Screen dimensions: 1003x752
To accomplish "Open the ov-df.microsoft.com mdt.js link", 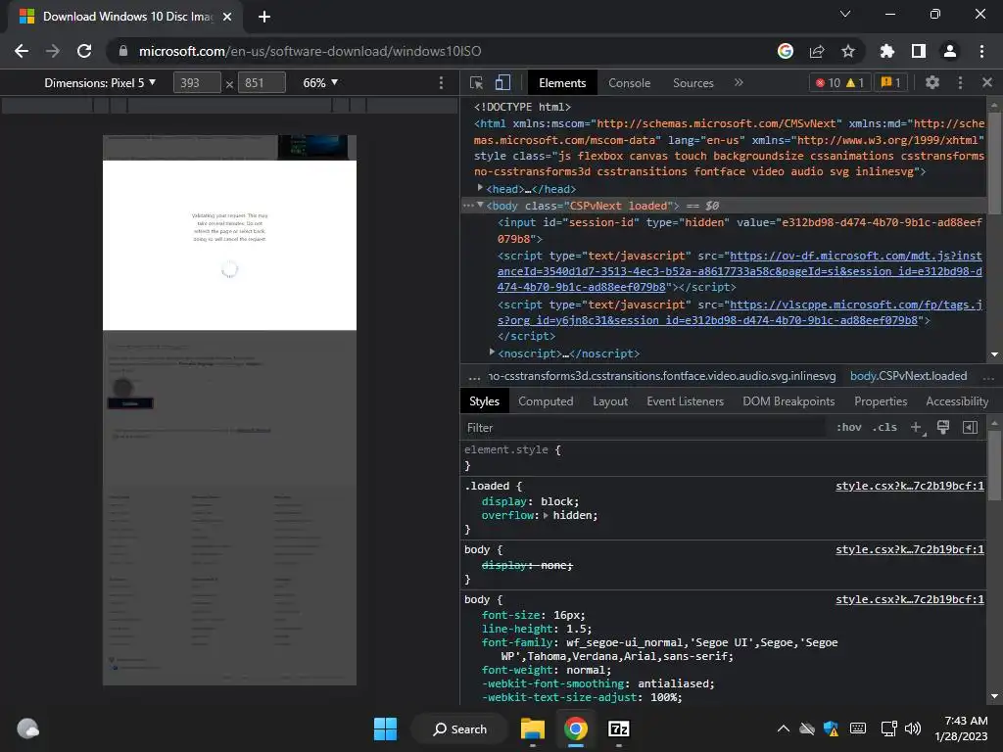I will point(740,271).
